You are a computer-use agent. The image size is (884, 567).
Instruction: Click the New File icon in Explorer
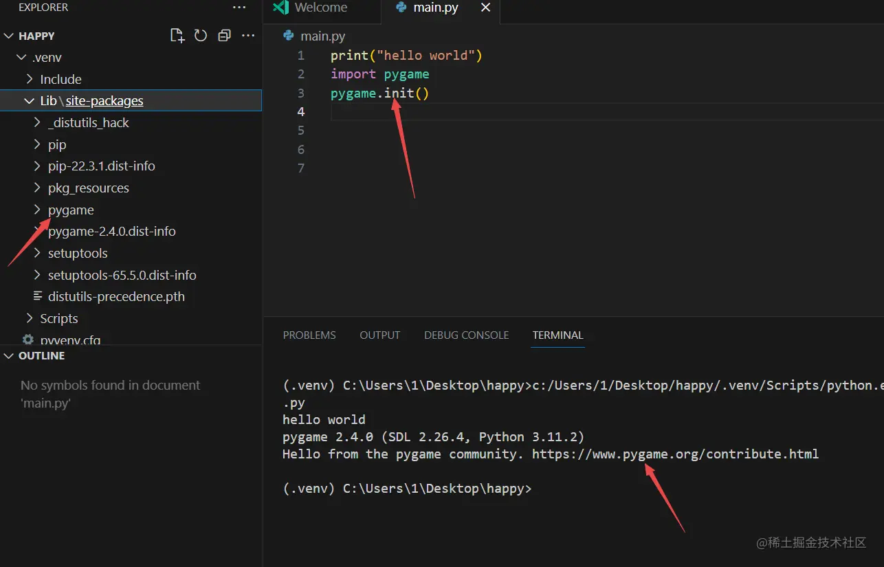pos(177,36)
